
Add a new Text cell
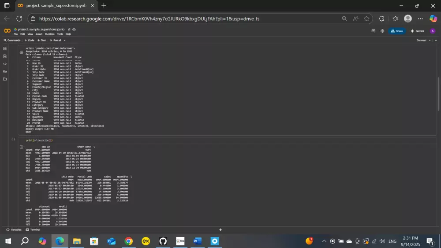click(x=41, y=40)
